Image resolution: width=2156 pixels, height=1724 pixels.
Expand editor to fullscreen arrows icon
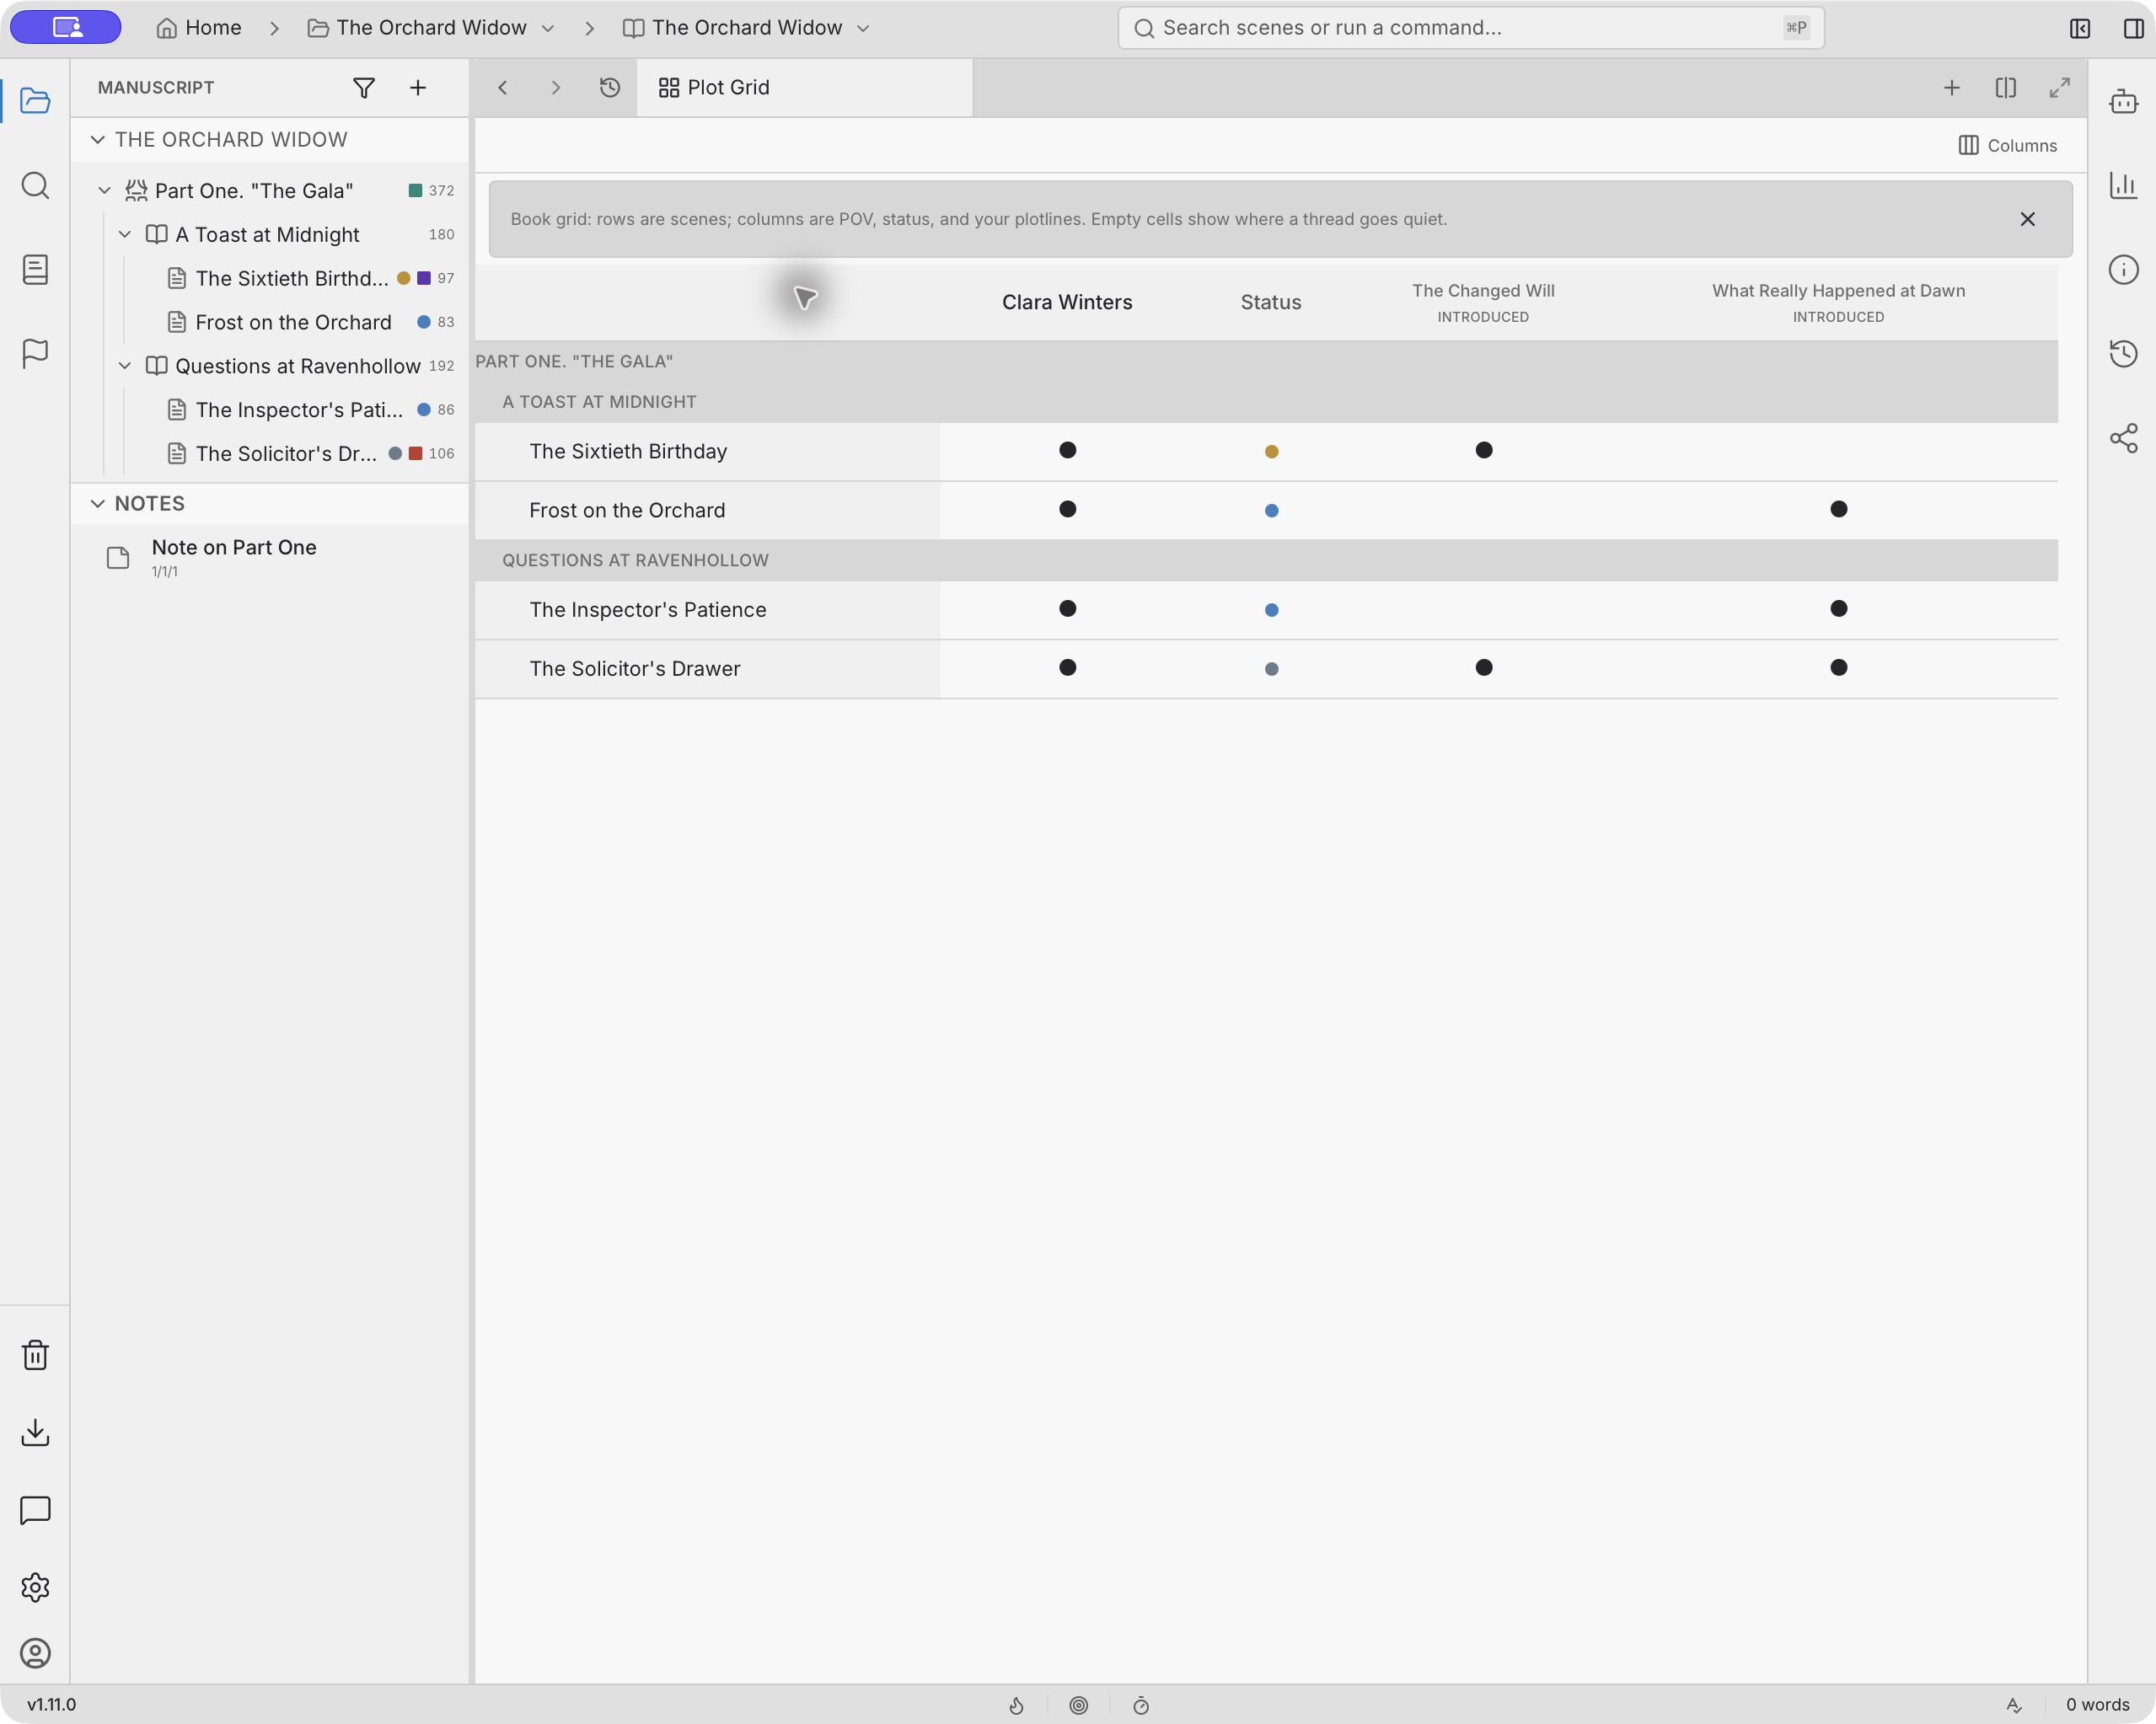coord(2060,88)
